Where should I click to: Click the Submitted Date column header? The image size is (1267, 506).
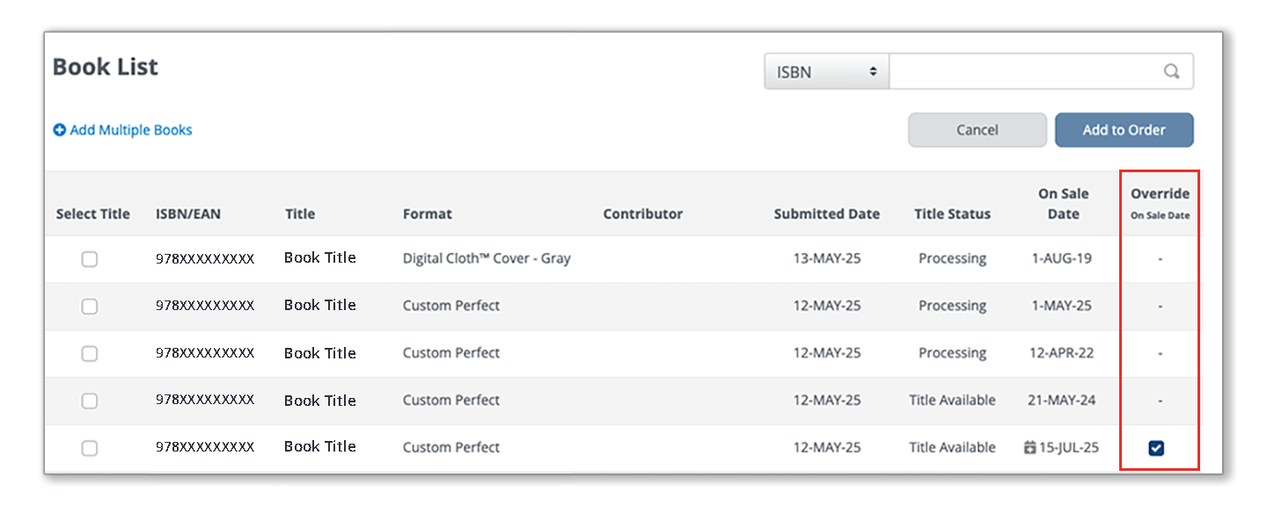[827, 213]
